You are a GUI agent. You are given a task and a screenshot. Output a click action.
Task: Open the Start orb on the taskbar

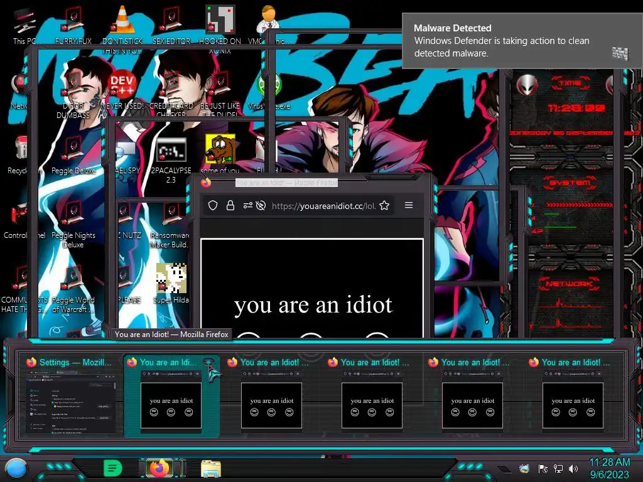tap(16, 468)
